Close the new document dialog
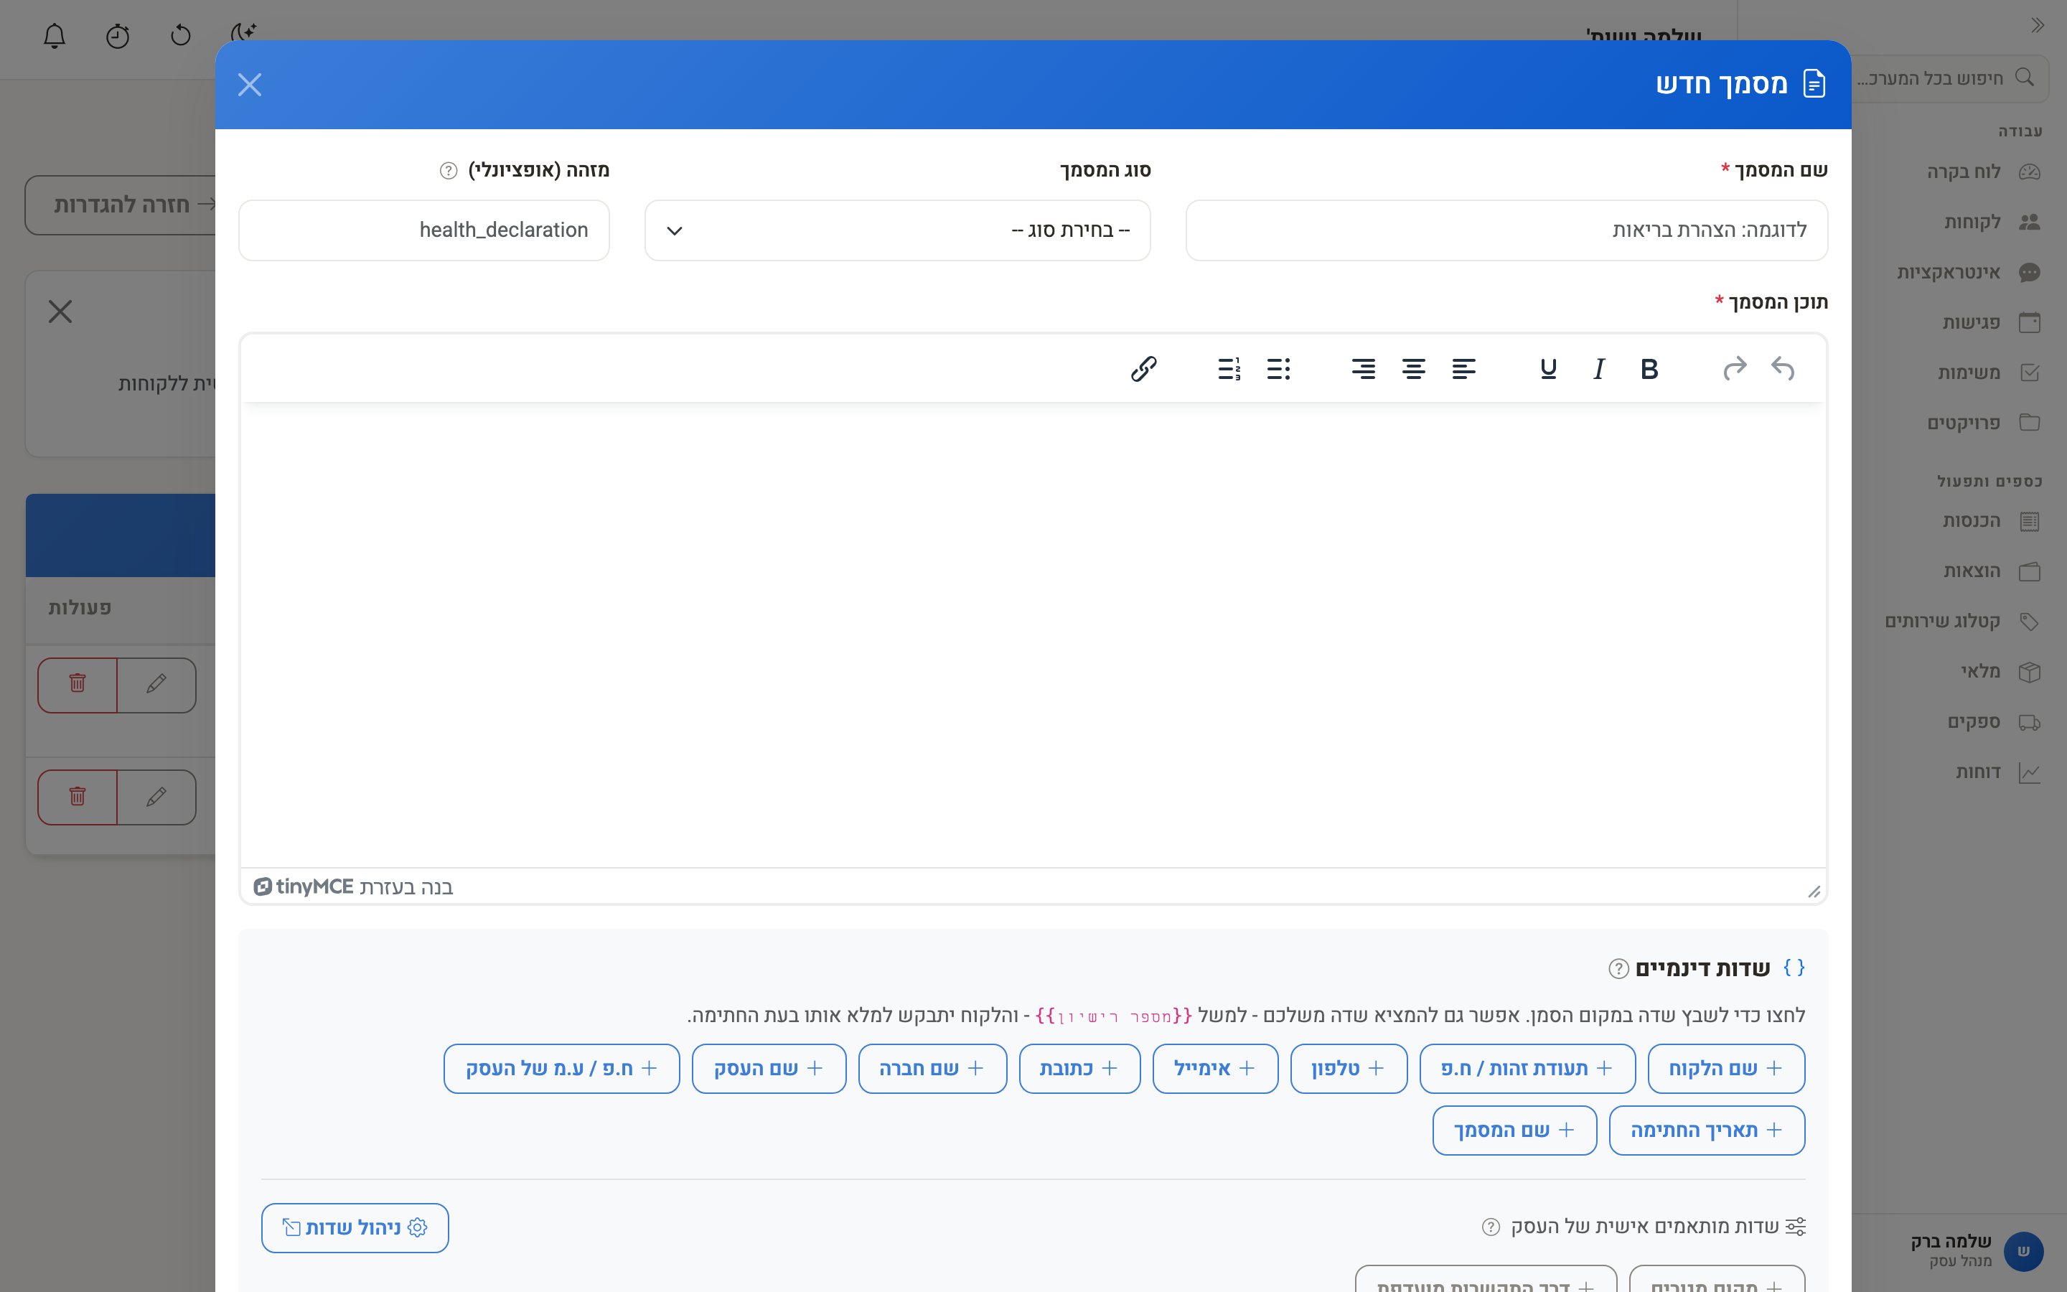Viewport: 2067px width, 1292px height. click(x=250, y=85)
